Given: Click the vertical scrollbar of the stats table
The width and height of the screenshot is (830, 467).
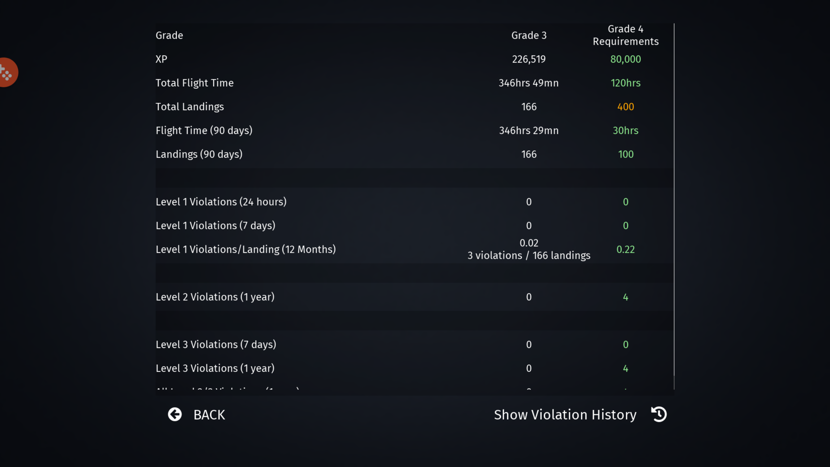Looking at the screenshot, I should tap(674, 206).
